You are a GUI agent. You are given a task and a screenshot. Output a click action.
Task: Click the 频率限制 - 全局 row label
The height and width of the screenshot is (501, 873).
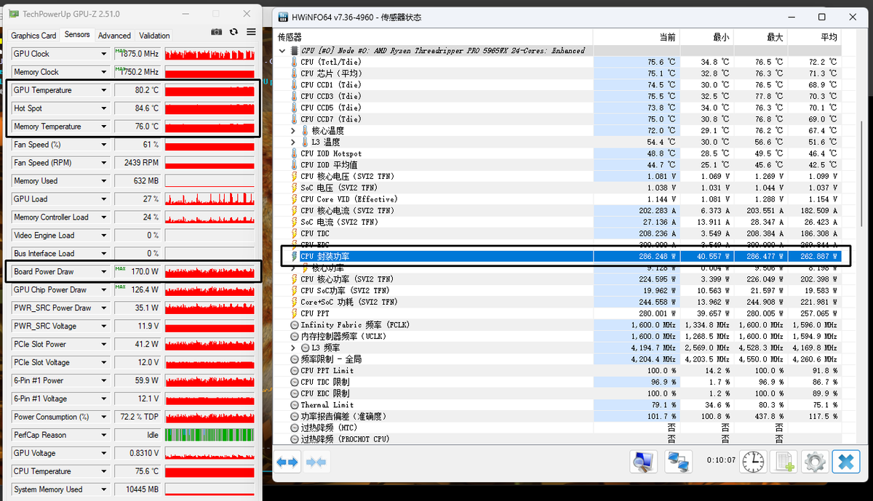[x=331, y=359]
